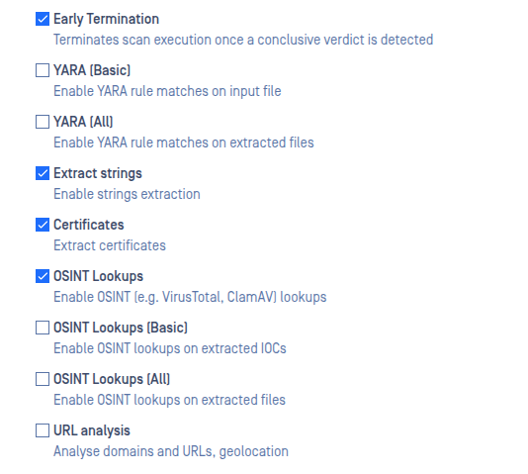Click the OSINT Lookups (Basic) label
The width and height of the screenshot is (528, 474).
[121, 328]
